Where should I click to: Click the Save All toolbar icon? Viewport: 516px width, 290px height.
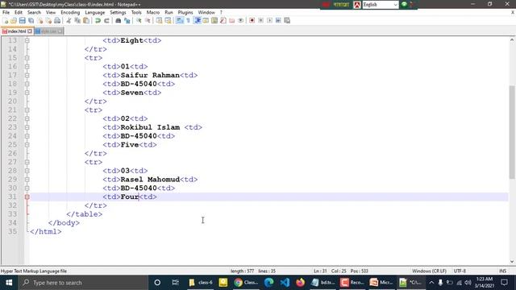pos(31,20)
